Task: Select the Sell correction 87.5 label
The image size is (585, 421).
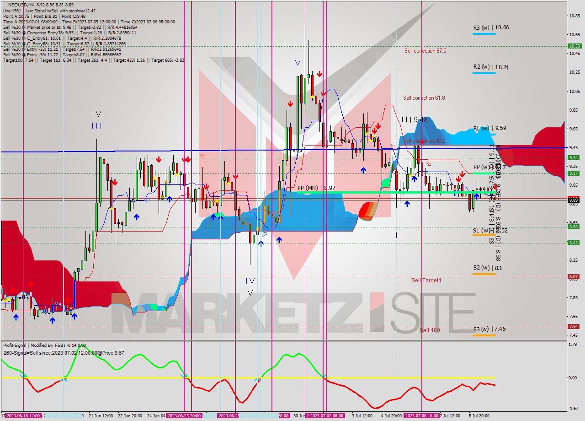Action: (425, 51)
